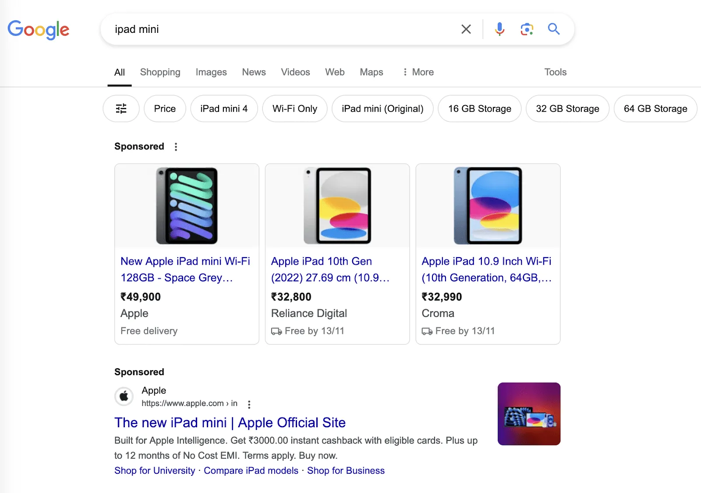Click the https://www.apple.com URL text
The image size is (701, 493).
(189, 404)
